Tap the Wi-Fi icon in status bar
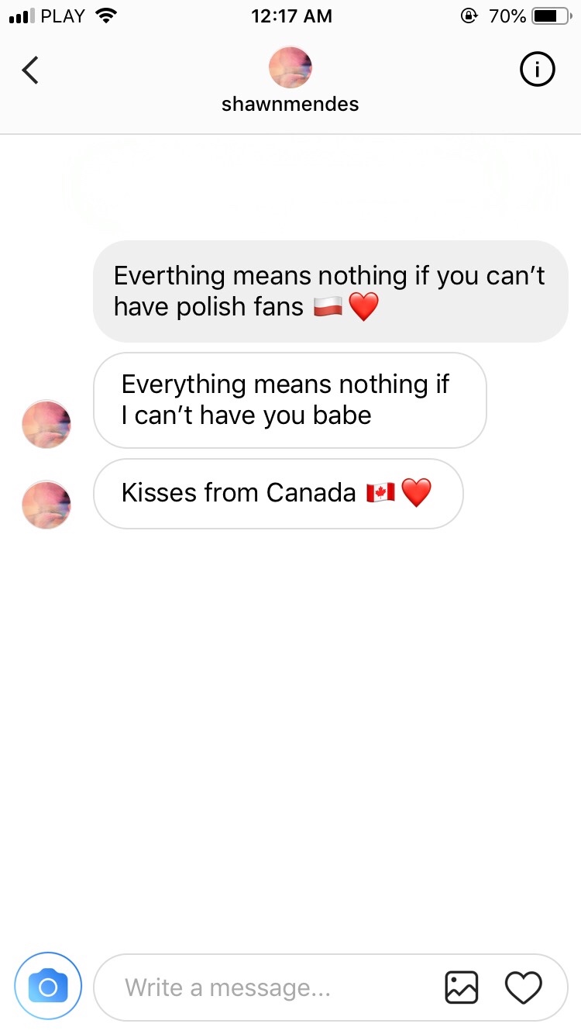The image size is (581, 1034). coord(105,16)
